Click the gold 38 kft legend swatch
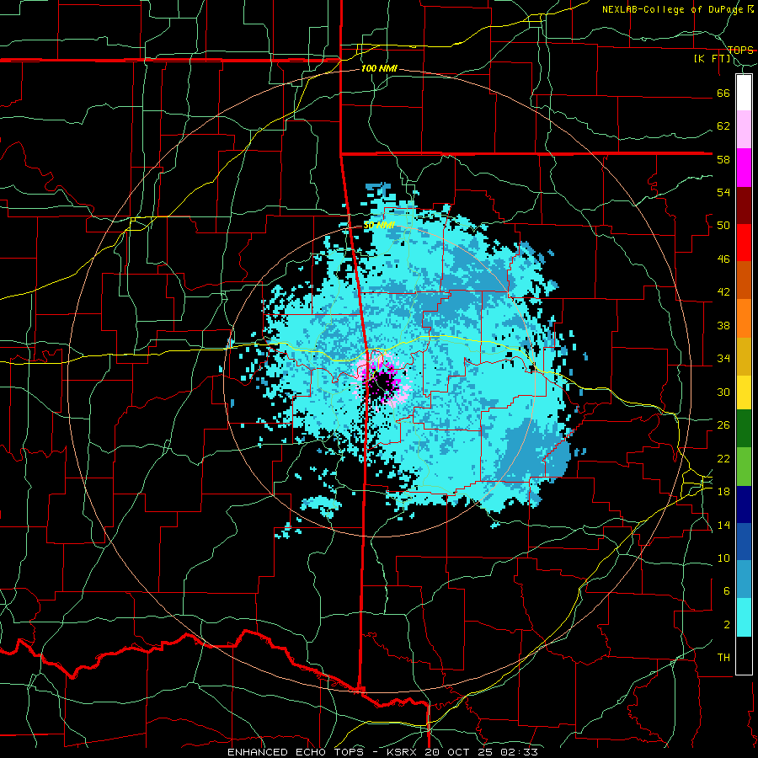Screen dimensions: 758x758 744,356
